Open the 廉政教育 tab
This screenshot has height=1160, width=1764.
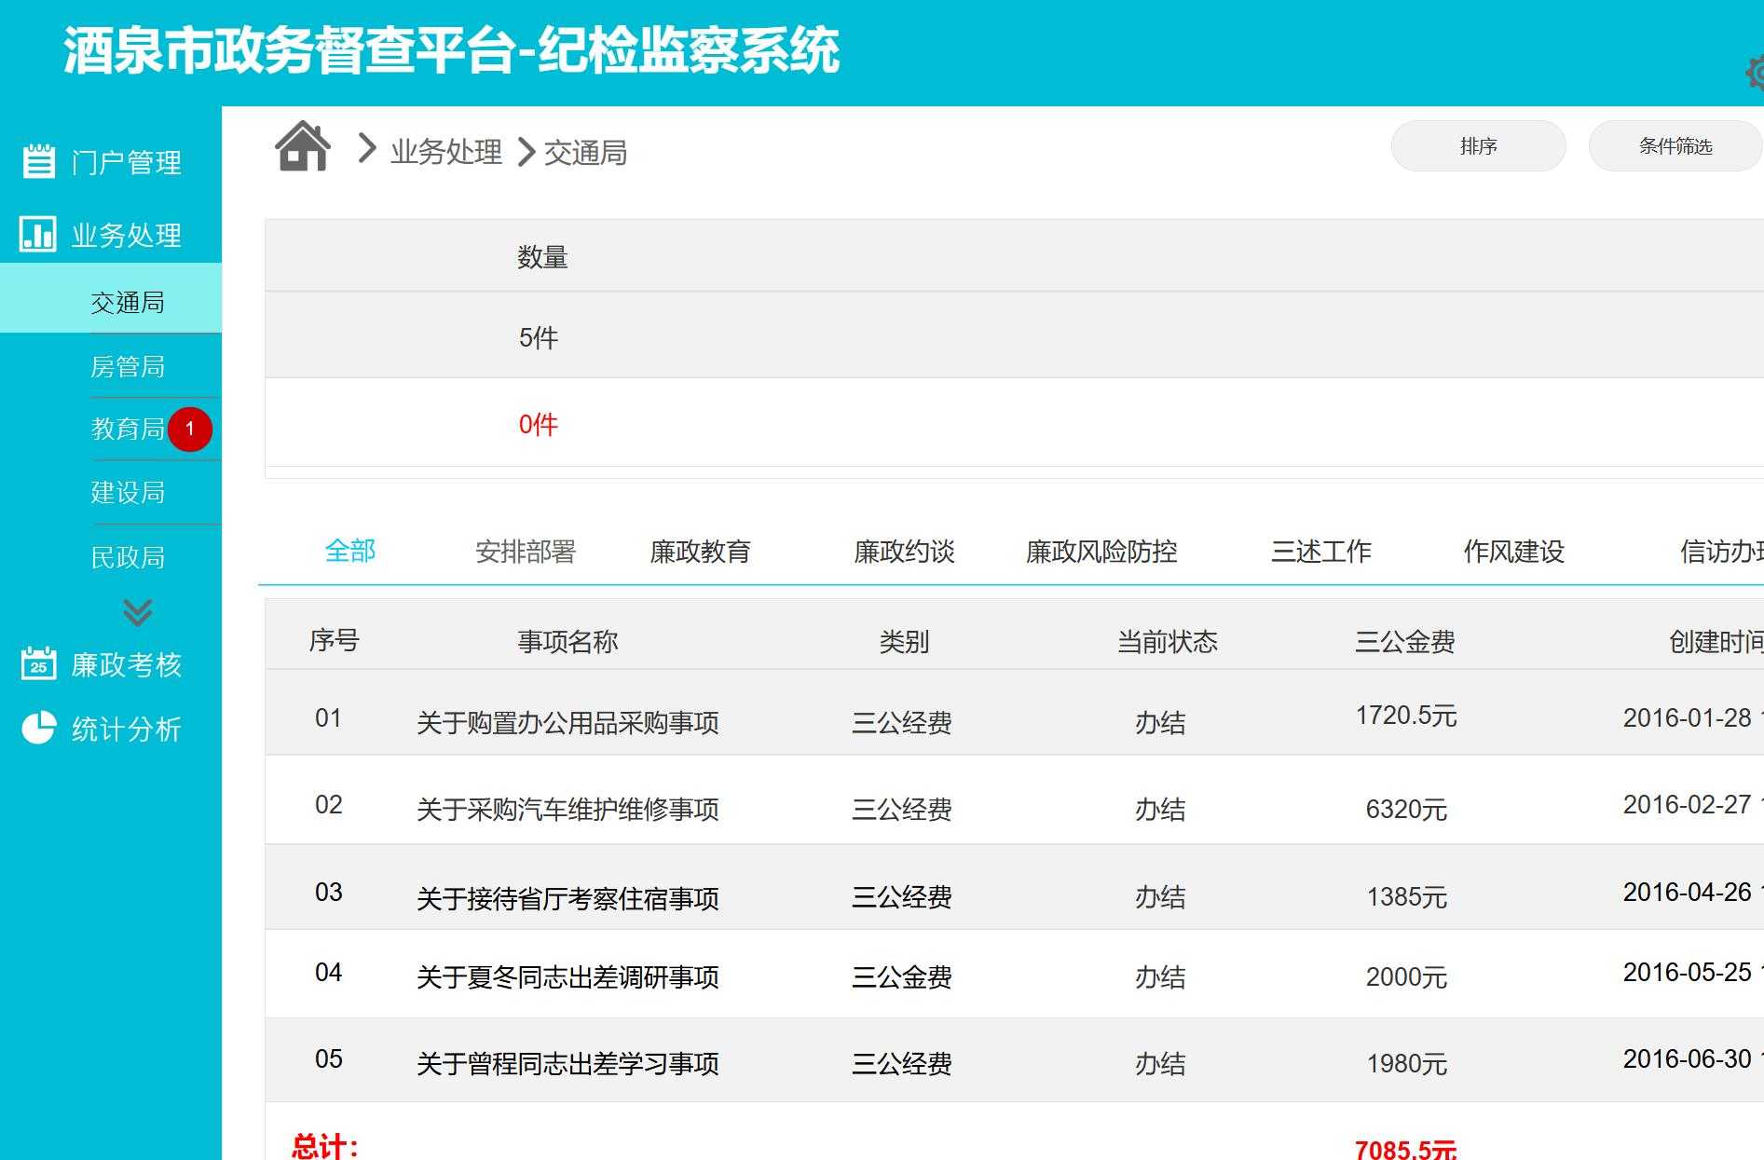point(702,551)
